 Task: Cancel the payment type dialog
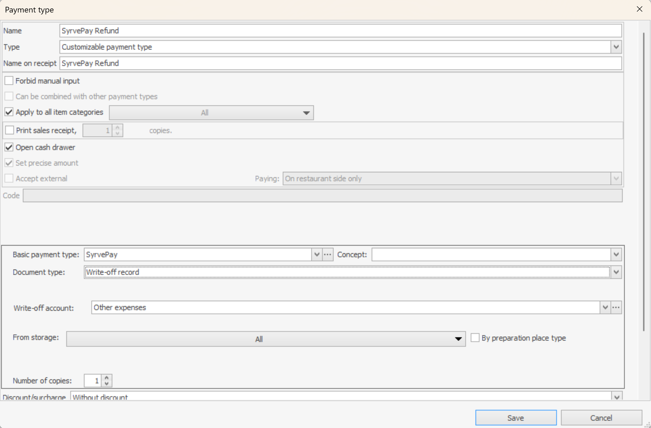pos(601,418)
